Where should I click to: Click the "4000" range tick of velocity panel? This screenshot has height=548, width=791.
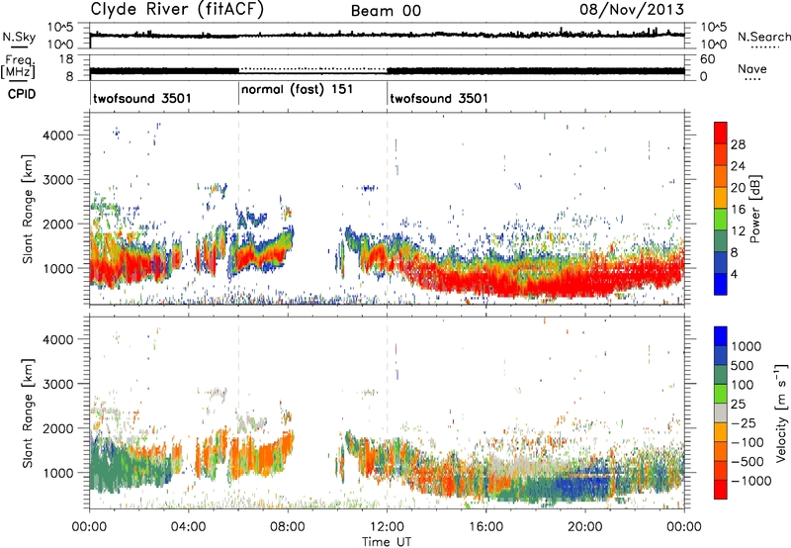point(57,339)
